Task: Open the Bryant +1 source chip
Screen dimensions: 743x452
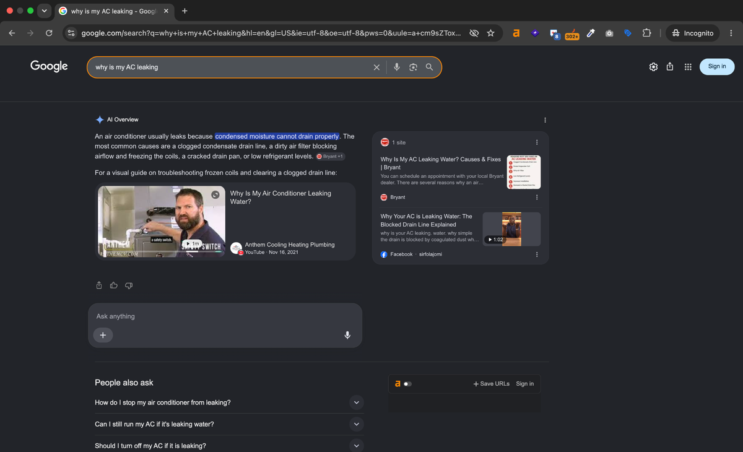Action: click(x=331, y=157)
